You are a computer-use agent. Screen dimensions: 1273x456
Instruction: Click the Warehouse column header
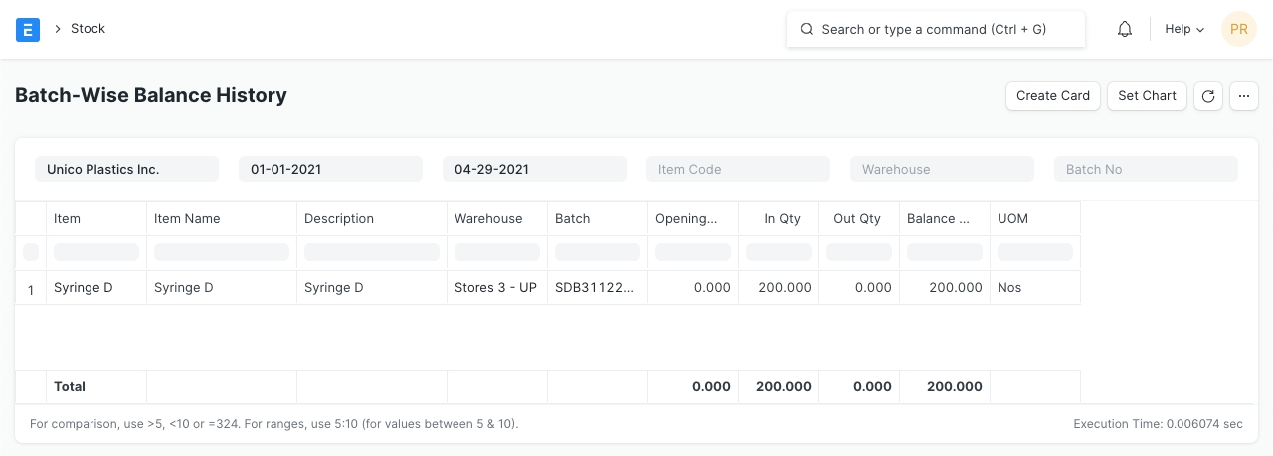pos(488,218)
